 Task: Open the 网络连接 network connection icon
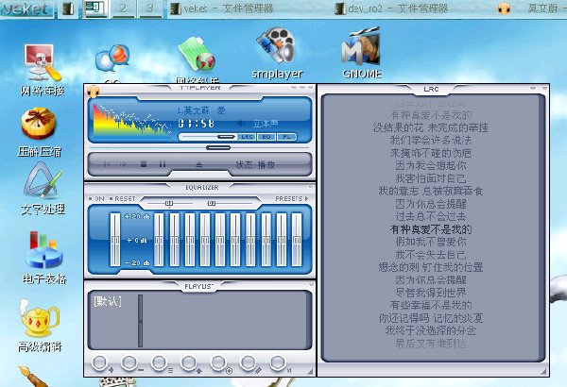click(x=43, y=70)
